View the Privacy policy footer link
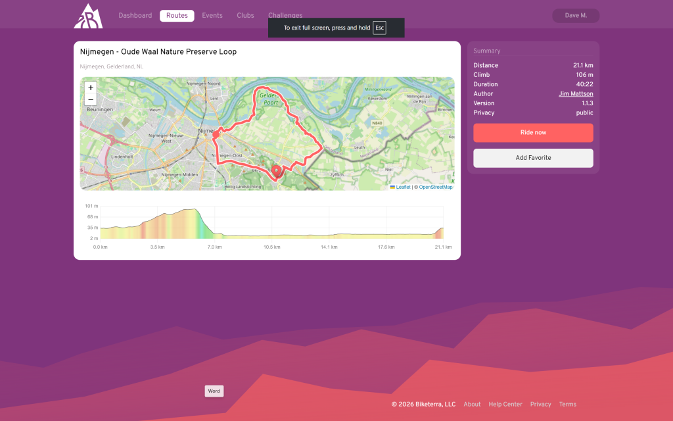Screen dimensions: 673x421 (x=540, y=405)
